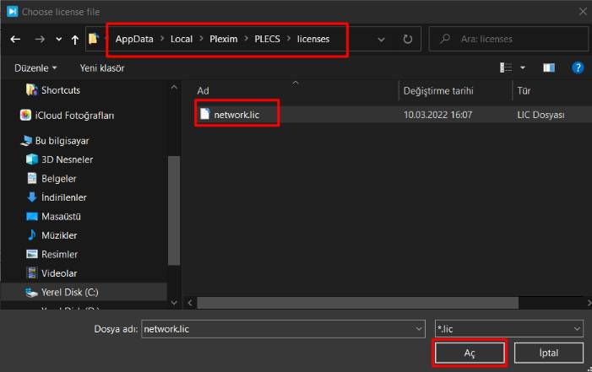Image resolution: width=592 pixels, height=372 pixels.
Task: Go up one folder level
Action: click(75, 40)
